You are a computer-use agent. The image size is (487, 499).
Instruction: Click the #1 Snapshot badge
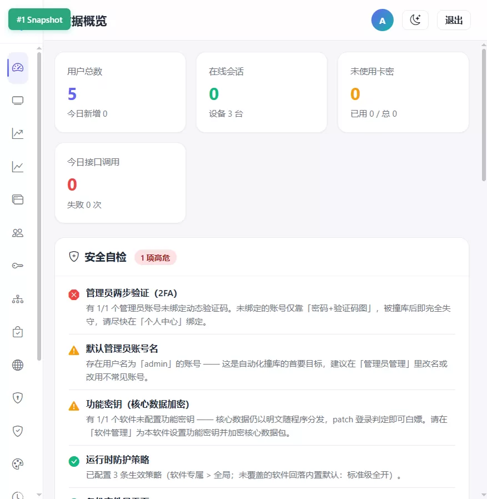click(39, 19)
